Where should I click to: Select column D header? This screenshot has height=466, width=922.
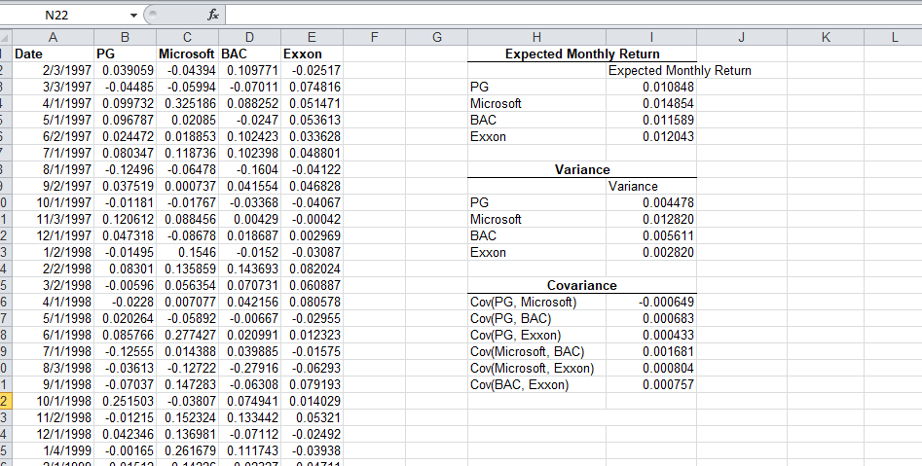point(250,38)
